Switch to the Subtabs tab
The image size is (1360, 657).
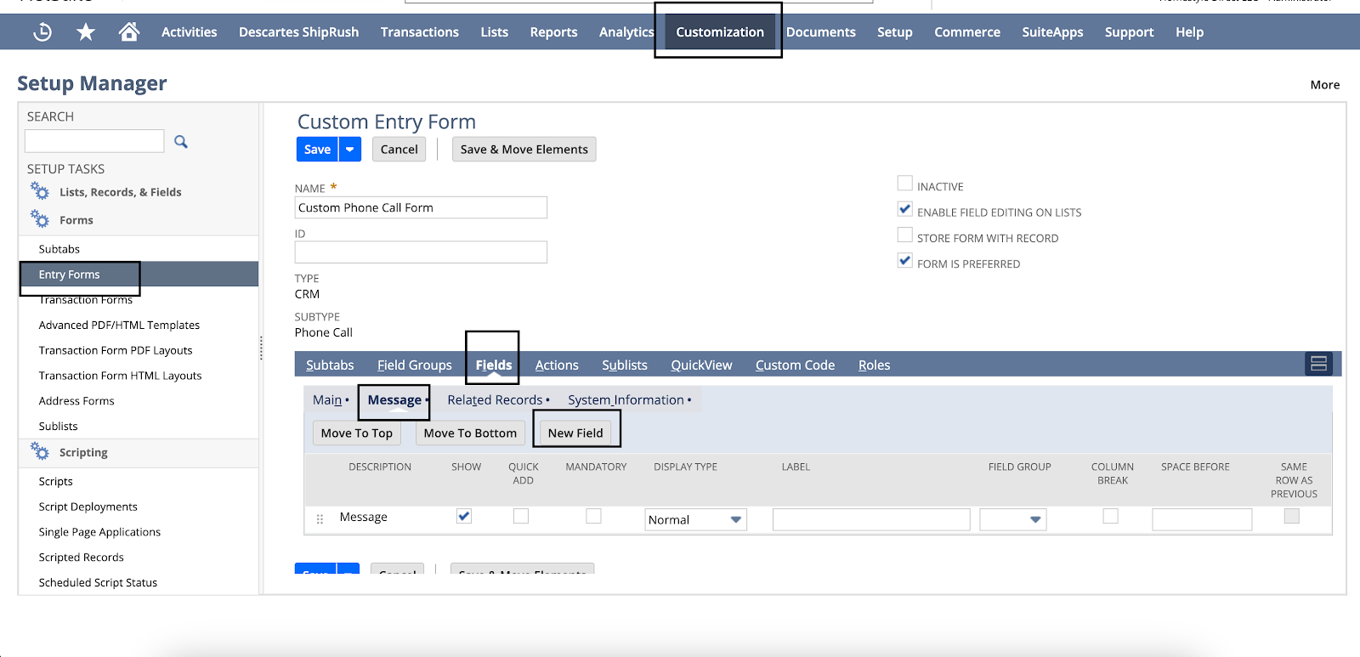(x=330, y=365)
